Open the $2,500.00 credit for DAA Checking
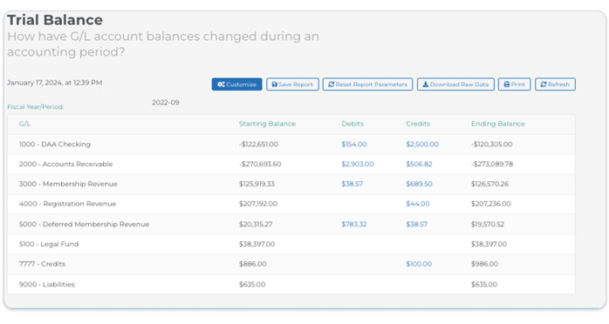Image resolution: width=609 pixels, height=324 pixels. point(422,145)
